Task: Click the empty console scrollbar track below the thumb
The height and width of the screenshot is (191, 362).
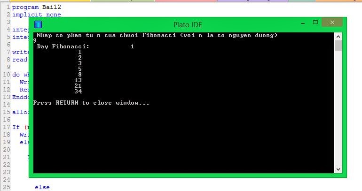Action: click(338, 108)
